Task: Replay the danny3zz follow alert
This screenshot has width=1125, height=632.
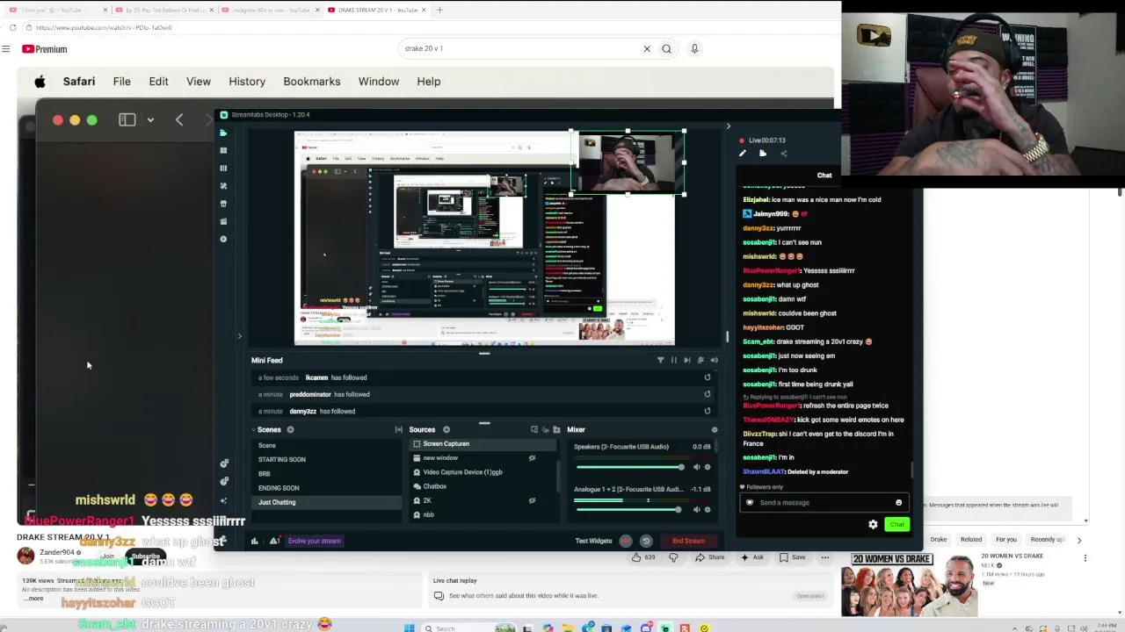Action: 708,411
